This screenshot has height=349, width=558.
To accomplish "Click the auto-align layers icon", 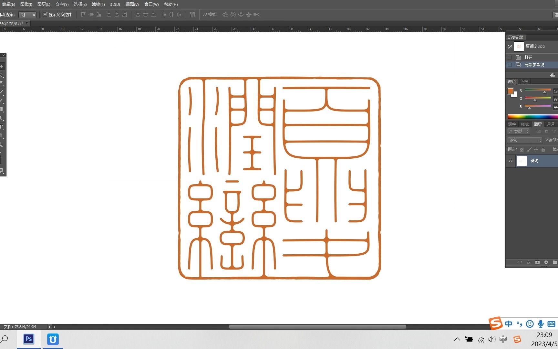I will pos(192,15).
